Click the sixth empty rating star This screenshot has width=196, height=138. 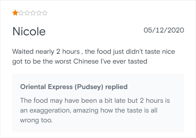point(45,13)
